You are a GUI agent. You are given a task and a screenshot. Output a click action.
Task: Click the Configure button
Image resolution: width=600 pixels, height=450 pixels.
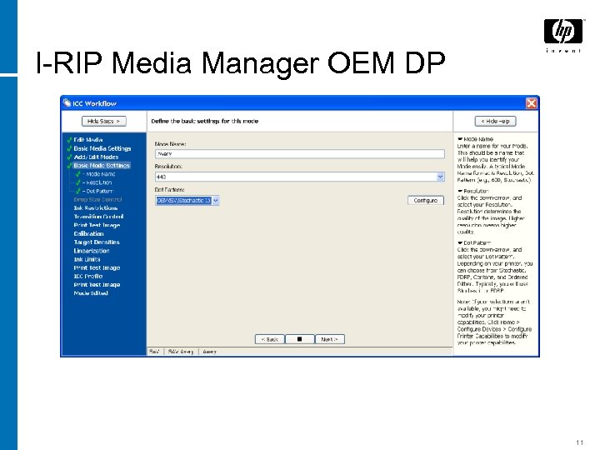pos(426,201)
